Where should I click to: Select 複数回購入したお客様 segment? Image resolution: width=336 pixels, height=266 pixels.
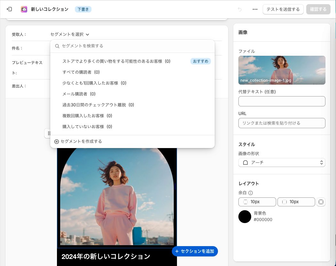(x=132, y=116)
